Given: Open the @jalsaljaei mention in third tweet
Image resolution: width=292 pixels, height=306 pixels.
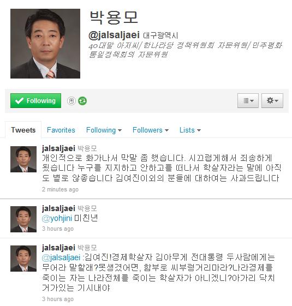Looking at the screenshot, I should point(61,257).
